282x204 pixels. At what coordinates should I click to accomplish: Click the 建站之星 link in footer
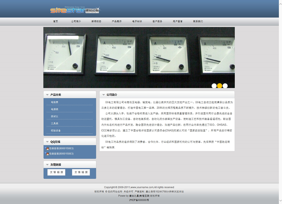pos(133,196)
